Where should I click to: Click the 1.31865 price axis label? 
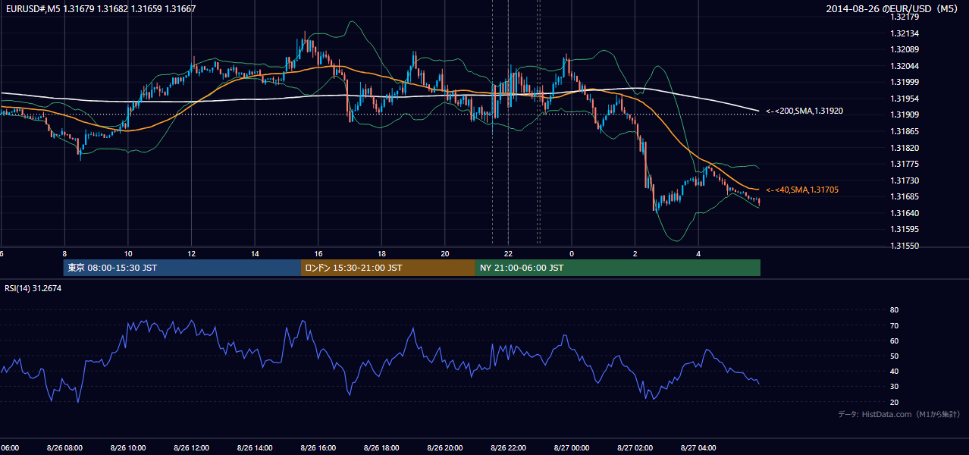click(x=905, y=131)
